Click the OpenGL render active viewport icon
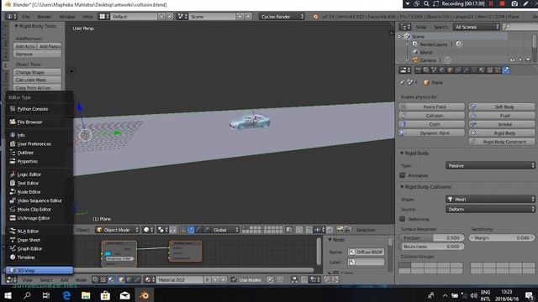 click(340, 230)
